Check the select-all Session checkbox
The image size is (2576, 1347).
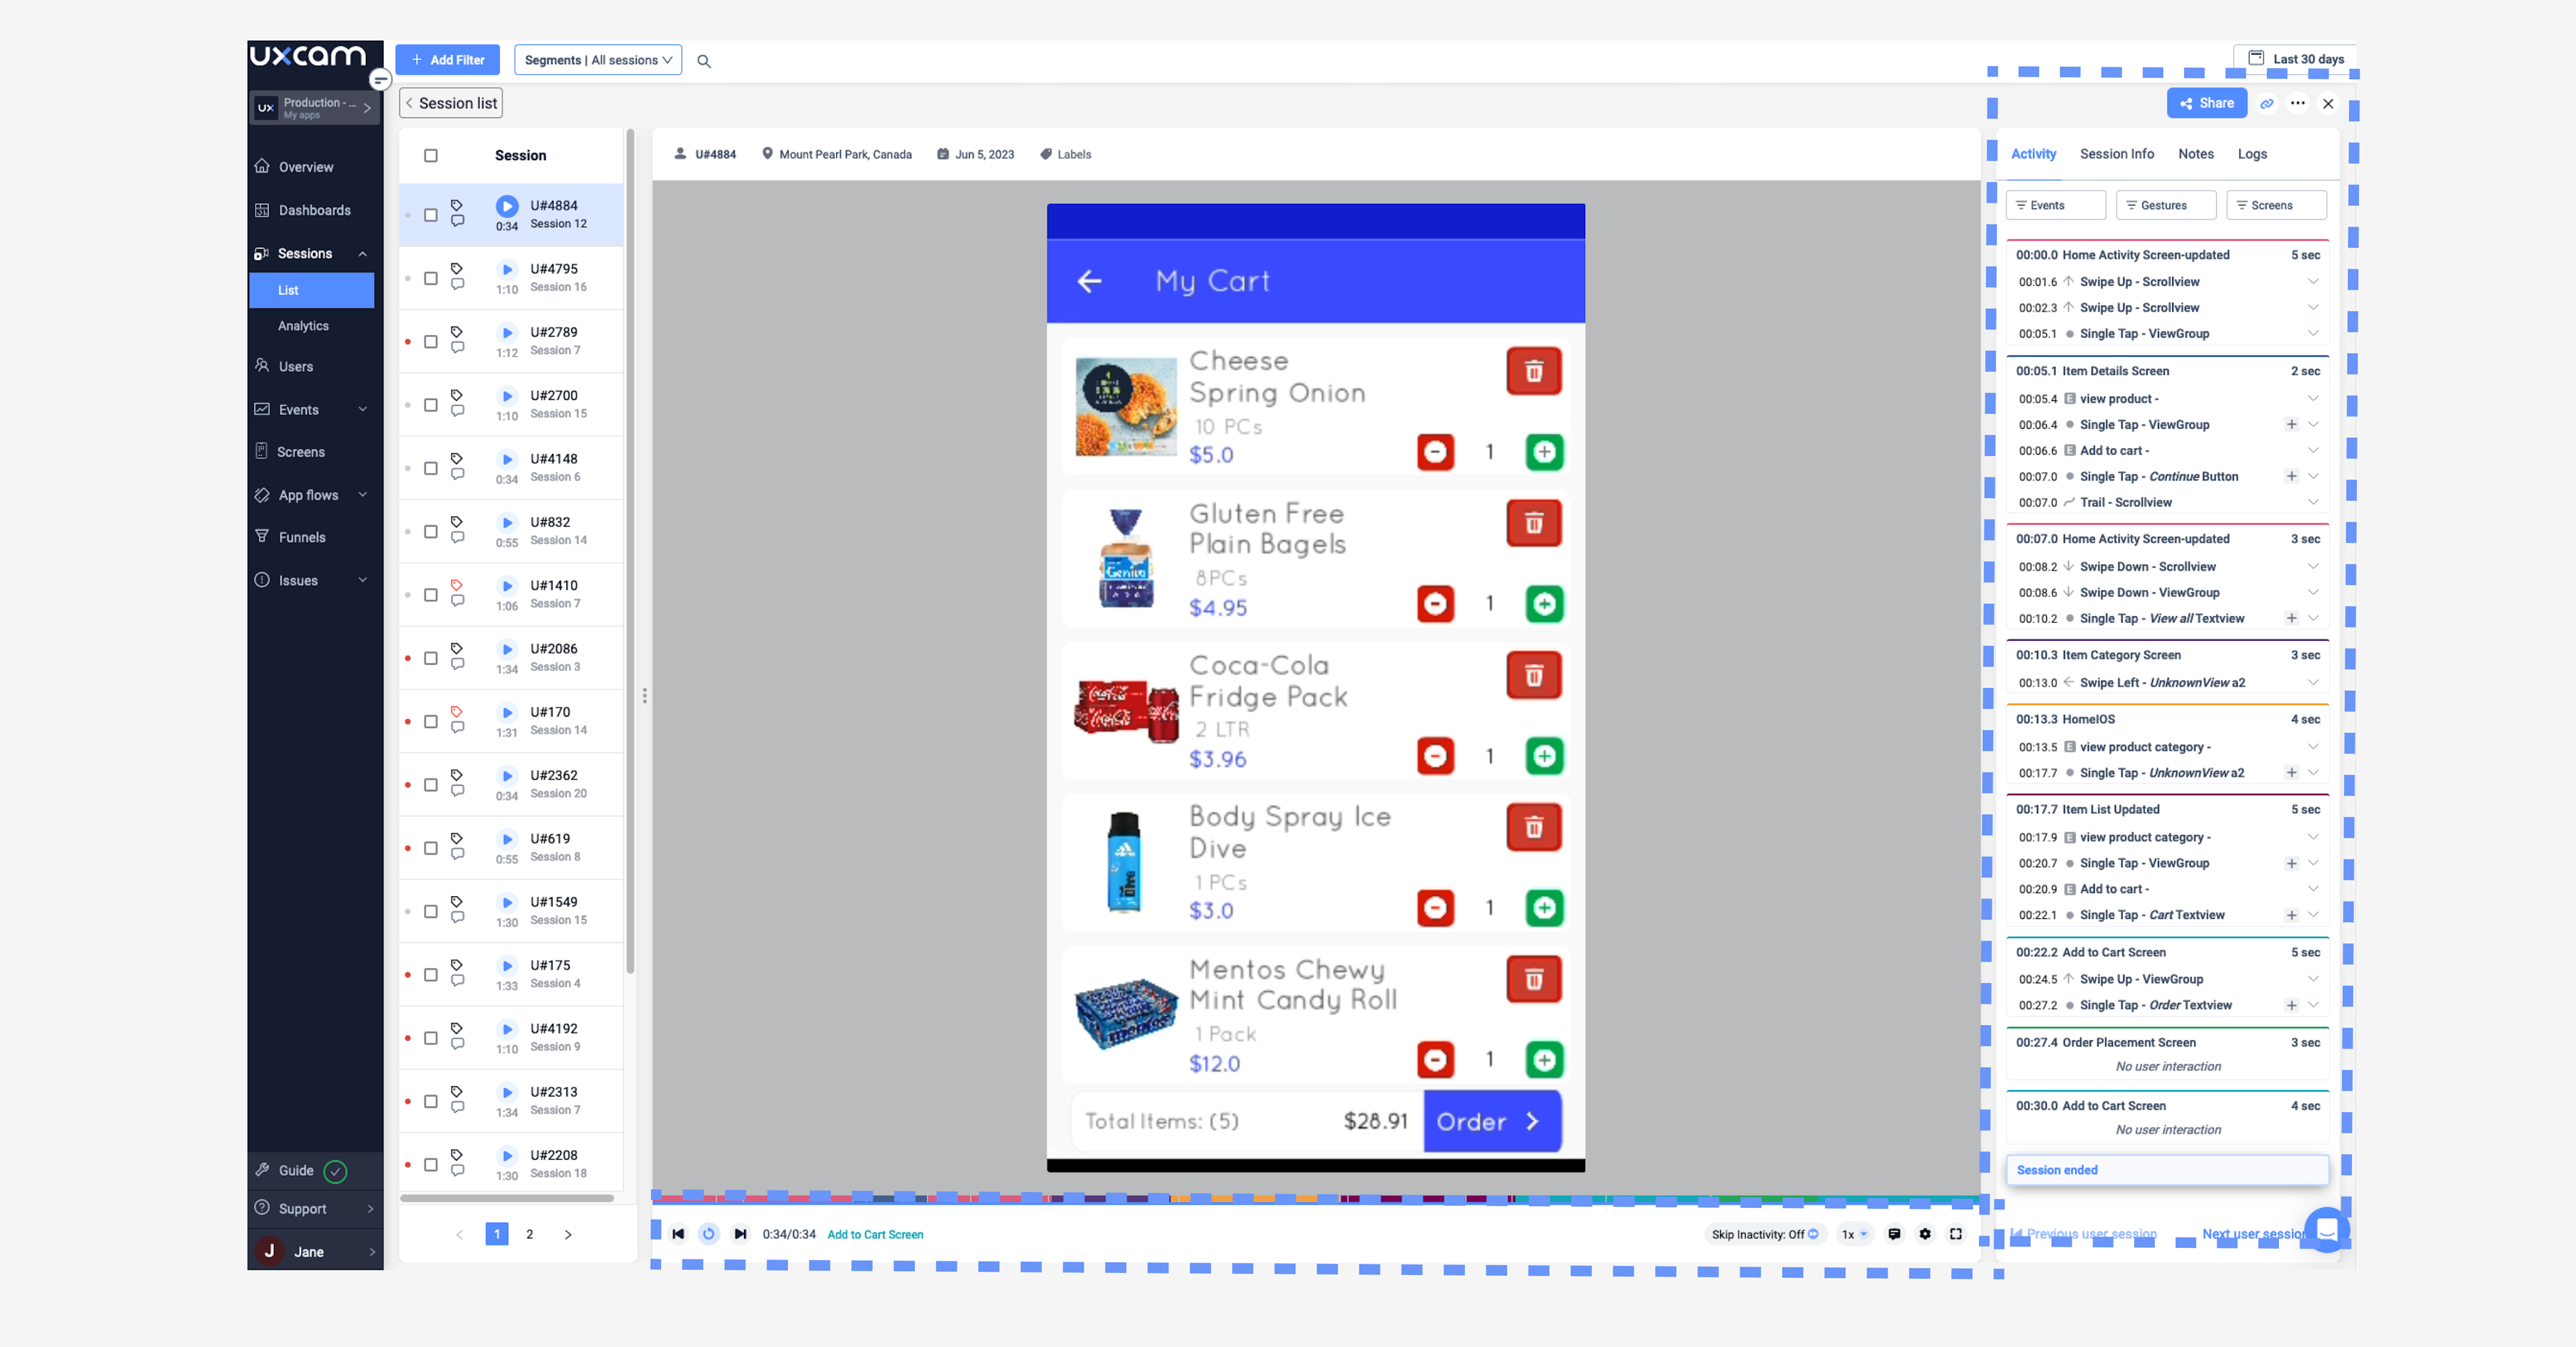431,155
